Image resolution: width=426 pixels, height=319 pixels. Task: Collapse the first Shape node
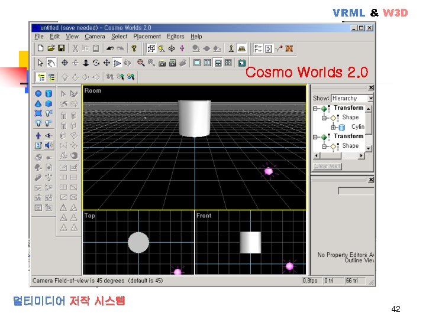click(324, 118)
